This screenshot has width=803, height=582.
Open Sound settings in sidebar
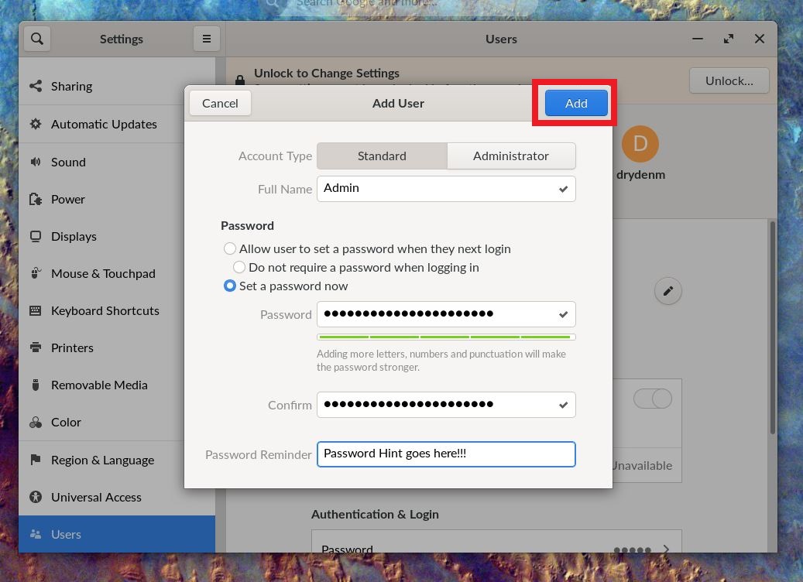pyautogui.click(x=117, y=162)
